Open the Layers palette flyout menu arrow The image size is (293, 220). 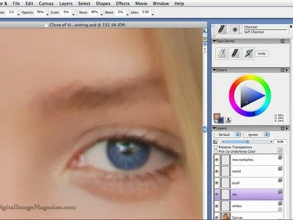coord(287,128)
